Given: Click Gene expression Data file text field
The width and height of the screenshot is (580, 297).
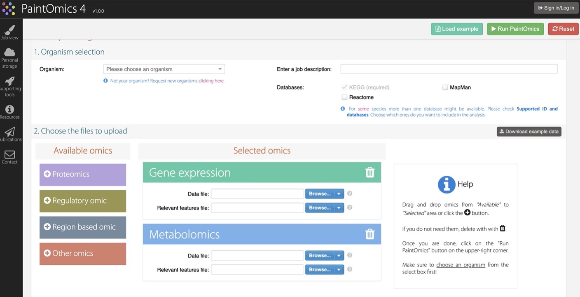Looking at the screenshot, I should 257,194.
